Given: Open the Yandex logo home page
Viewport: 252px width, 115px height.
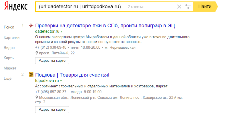Looking at the screenshot, I should (16, 7).
